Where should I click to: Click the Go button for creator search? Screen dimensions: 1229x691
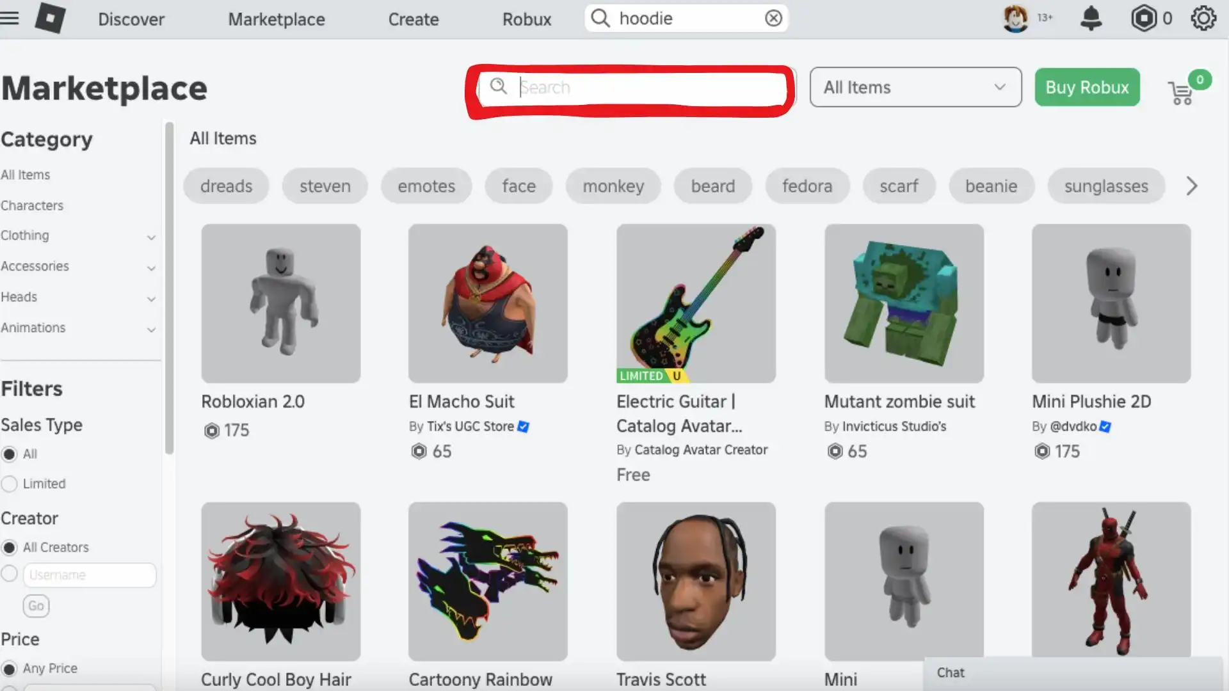[x=35, y=606]
